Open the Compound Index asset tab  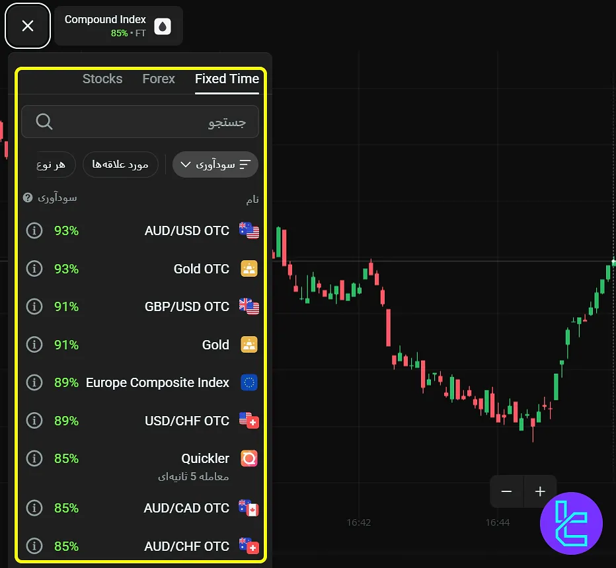pyautogui.click(x=118, y=26)
